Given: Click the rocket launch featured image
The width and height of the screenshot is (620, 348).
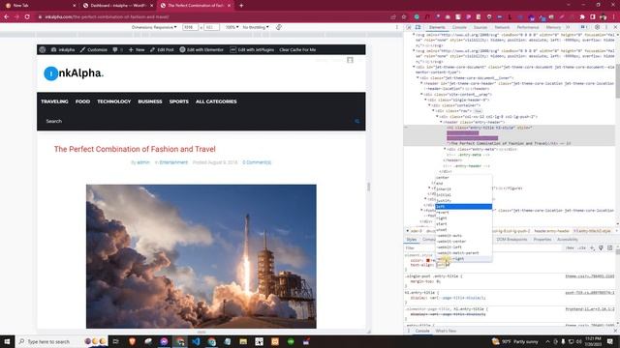Looking at the screenshot, I should click(201, 256).
